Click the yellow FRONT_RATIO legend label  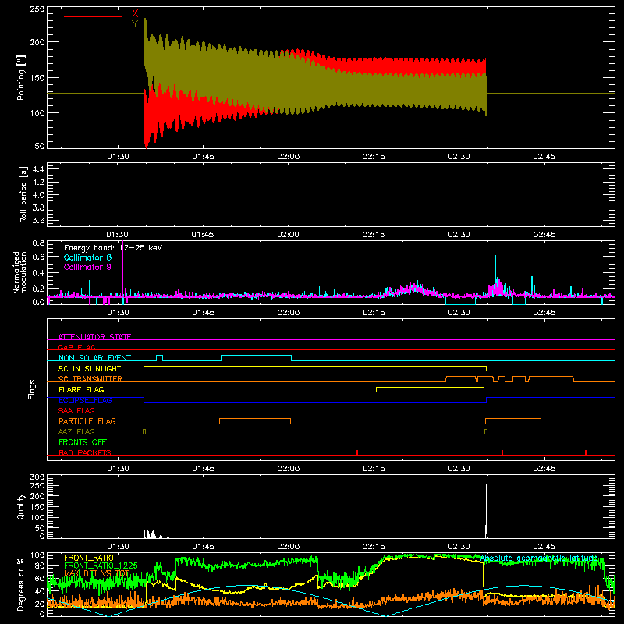(x=89, y=558)
